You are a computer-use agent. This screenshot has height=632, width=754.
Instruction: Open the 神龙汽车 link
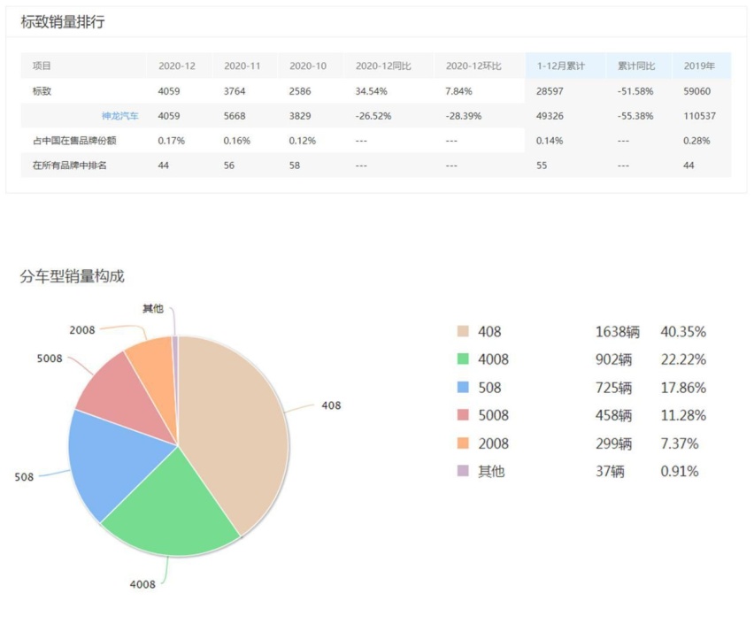(x=119, y=116)
